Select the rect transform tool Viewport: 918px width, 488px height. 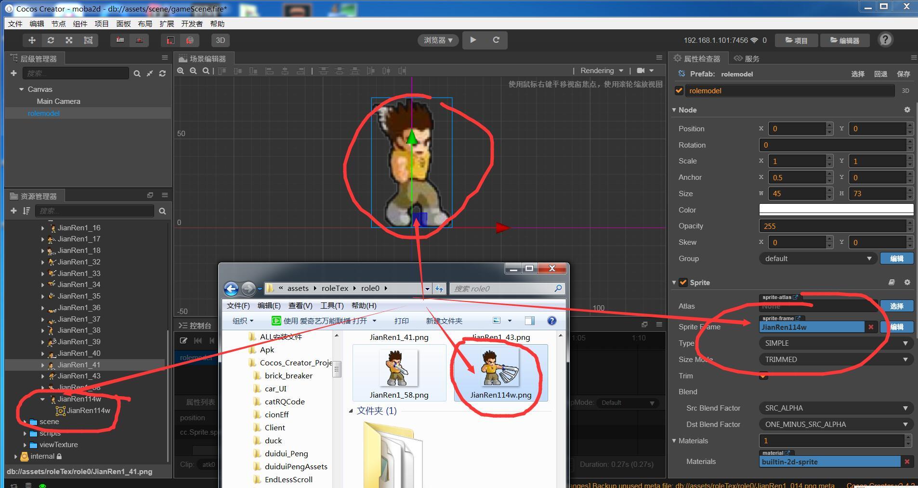[88, 40]
